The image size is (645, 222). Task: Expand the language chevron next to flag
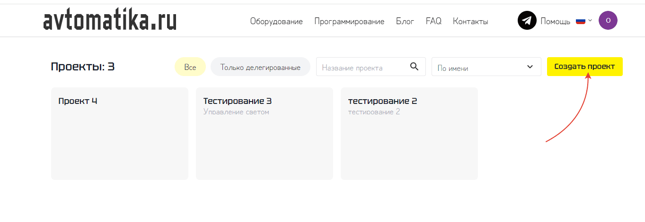[x=590, y=20]
